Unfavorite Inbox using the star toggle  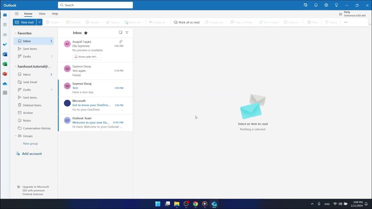[x=86, y=33]
